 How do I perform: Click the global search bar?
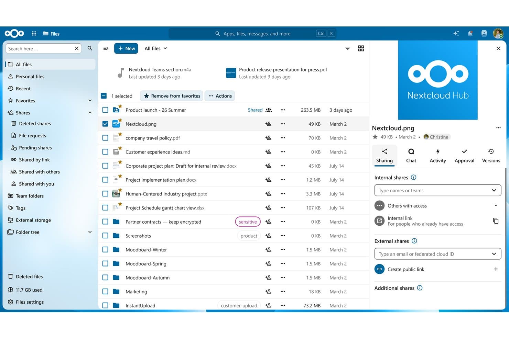click(x=252, y=34)
